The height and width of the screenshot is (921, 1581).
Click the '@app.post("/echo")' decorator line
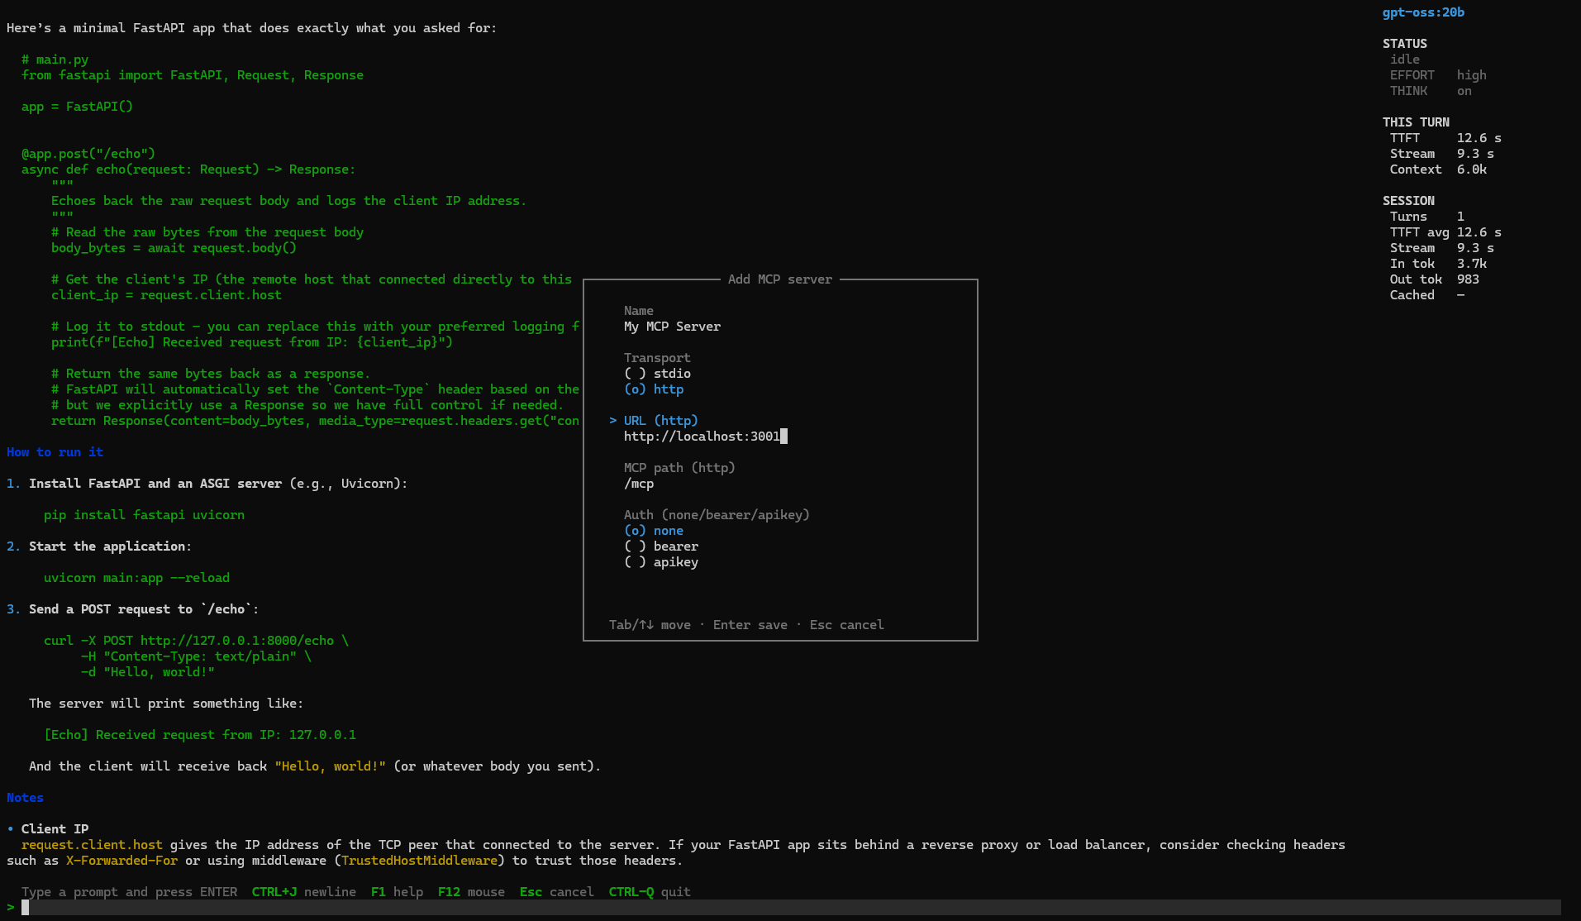pos(88,154)
